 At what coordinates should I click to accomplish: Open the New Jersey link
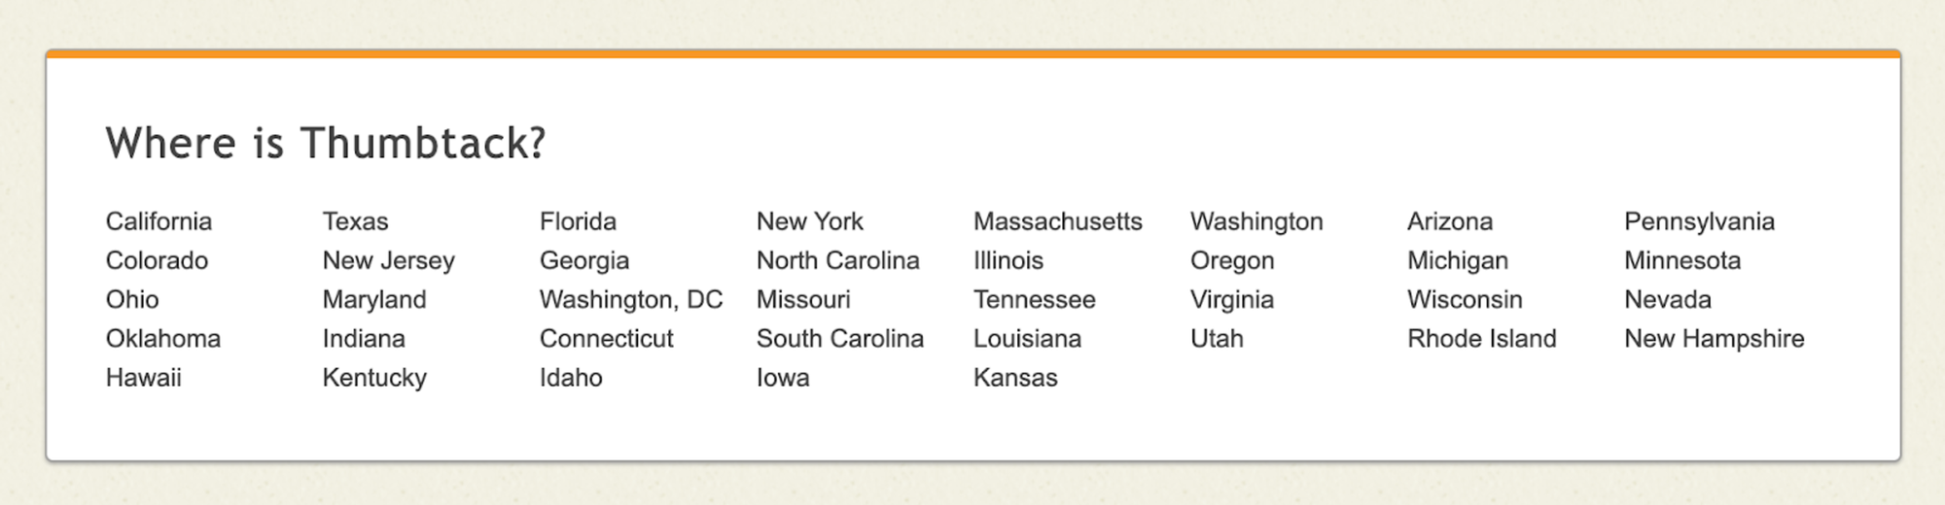[388, 260]
